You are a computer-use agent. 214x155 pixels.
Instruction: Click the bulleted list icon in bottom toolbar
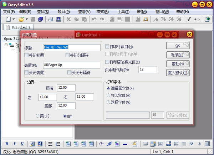[50, 144]
